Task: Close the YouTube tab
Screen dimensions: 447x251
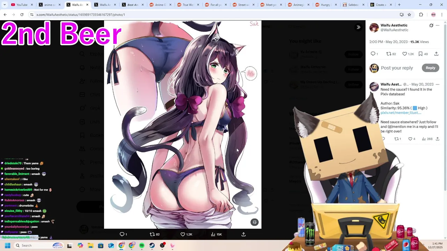Action: 32,5
